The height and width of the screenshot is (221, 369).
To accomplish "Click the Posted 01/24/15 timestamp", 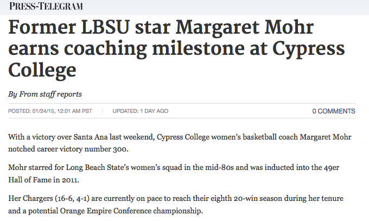I will [x=50, y=111].
